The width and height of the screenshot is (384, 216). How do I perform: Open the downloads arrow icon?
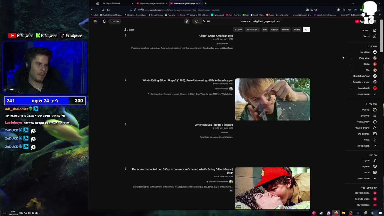click(375, 140)
